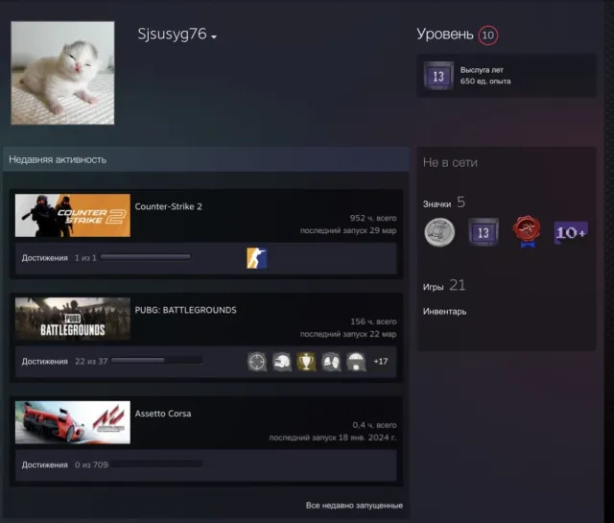
Task: Open the Counter-Strike 2 title link
Action: click(169, 206)
